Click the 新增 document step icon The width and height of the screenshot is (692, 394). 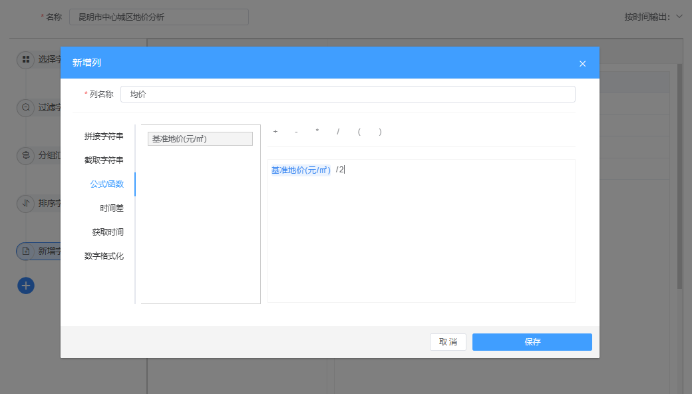pos(25,251)
